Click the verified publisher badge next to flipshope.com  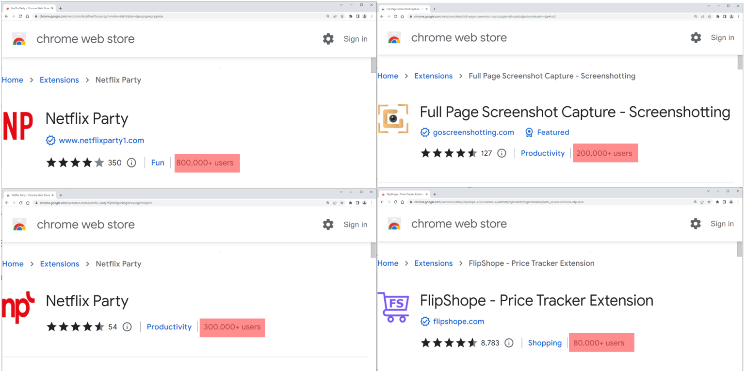point(425,321)
